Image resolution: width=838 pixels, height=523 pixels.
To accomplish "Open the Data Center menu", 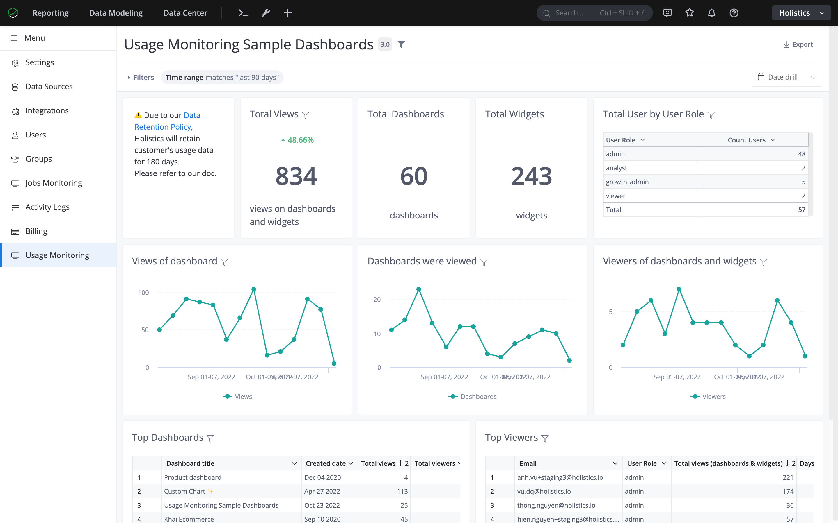I will [x=185, y=13].
